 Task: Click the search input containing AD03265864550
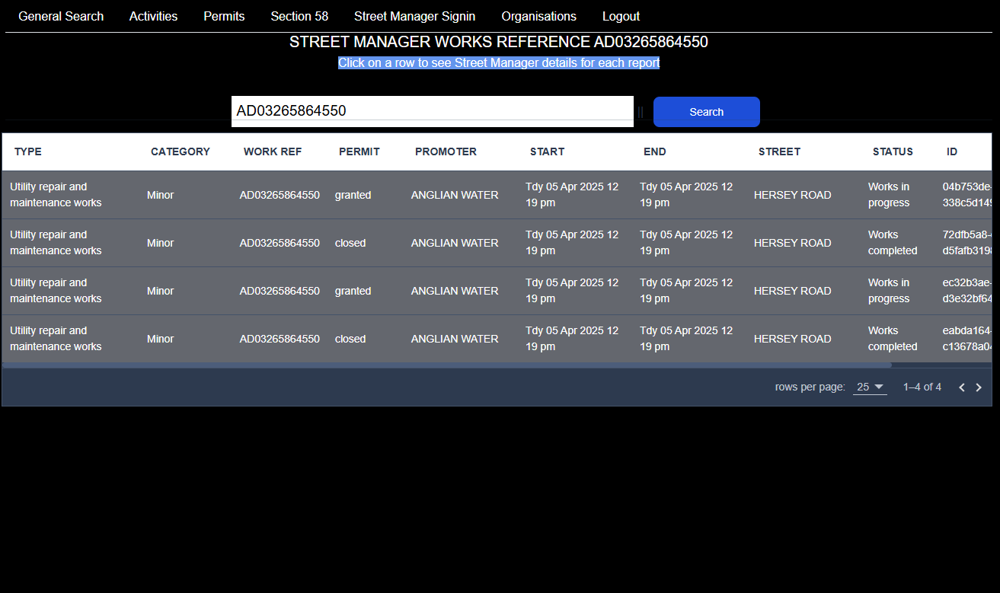433,110
